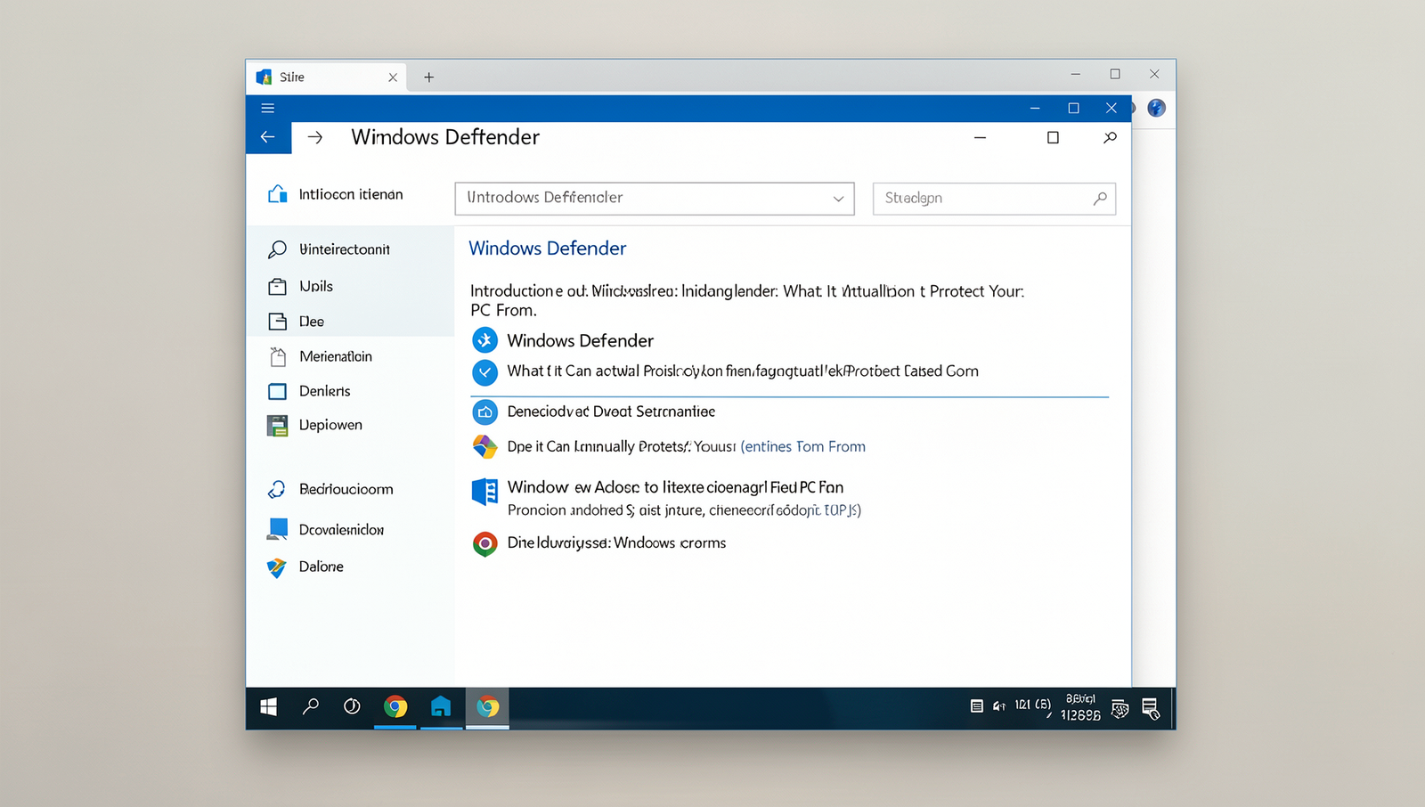Minimize the inner window via the white-bar dash

(x=980, y=138)
